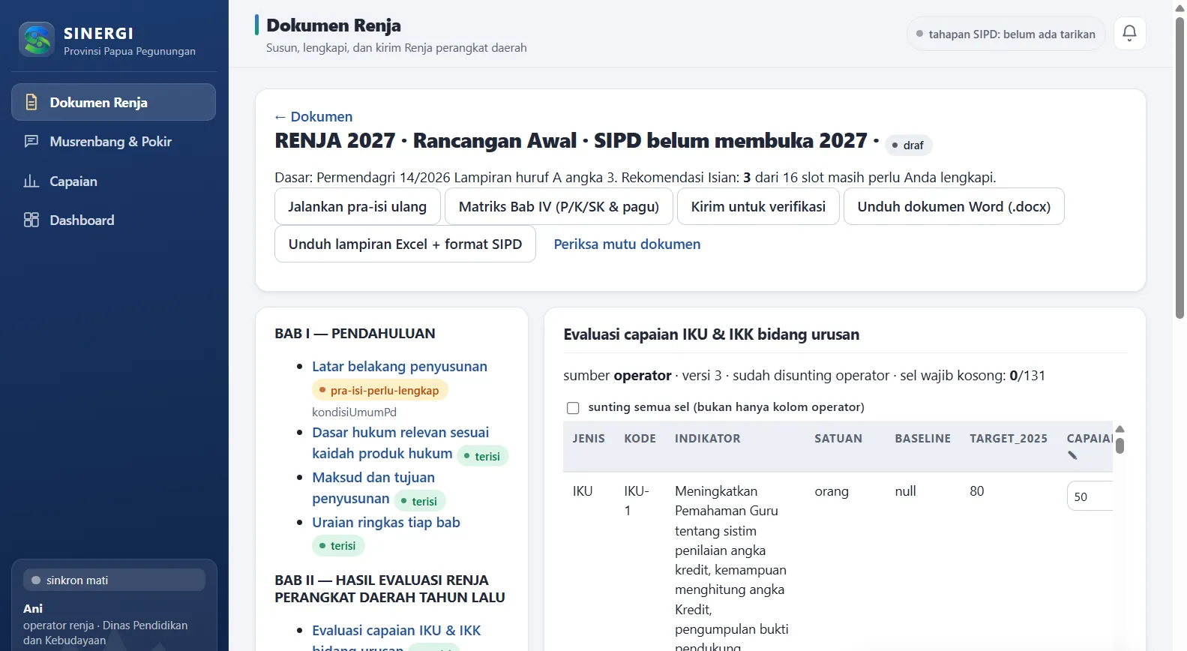Image resolution: width=1187 pixels, height=651 pixels.
Task: Open 'Uraian ringkas tiap bab' section
Action: [x=386, y=522]
